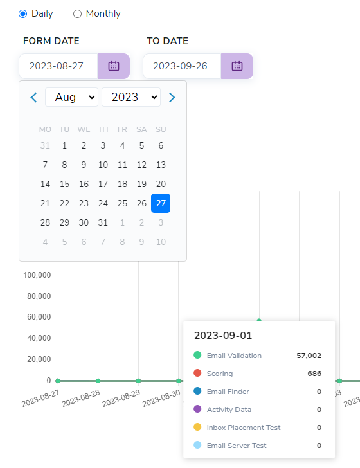This screenshot has width=360, height=468.
Task: Click the Email Server Test label
Action: 237,446
